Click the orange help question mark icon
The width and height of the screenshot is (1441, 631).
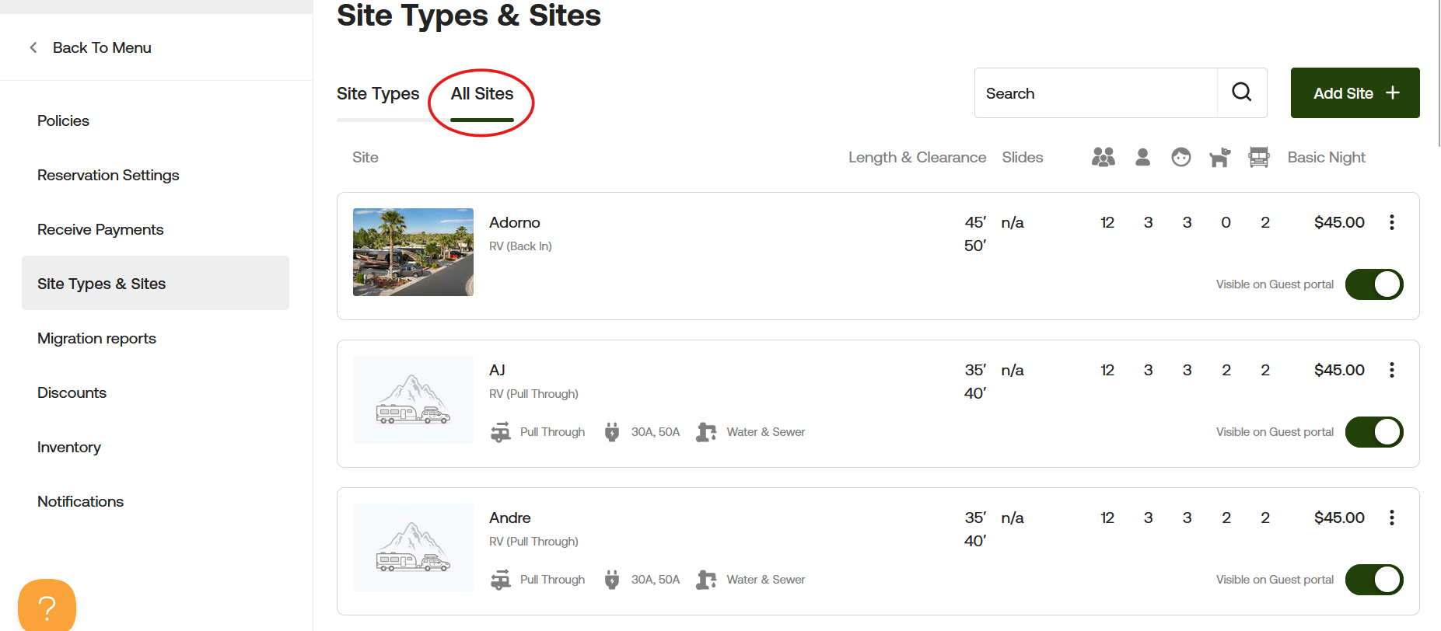tap(47, 607)
